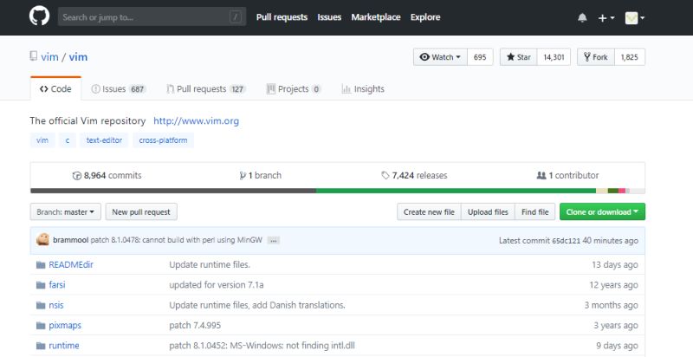The image size is (693, 357).
Task: Click folder icon beside pixmaps
Action: pyautogui.click(x=41, y=326)
